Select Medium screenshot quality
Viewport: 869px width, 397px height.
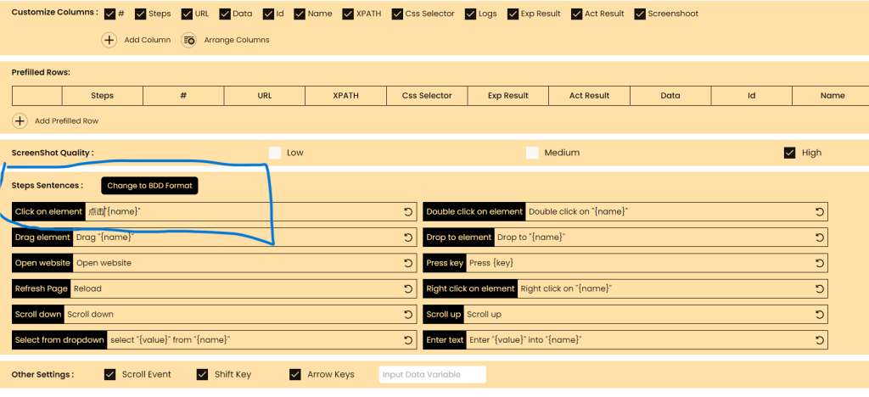(532, 153)
